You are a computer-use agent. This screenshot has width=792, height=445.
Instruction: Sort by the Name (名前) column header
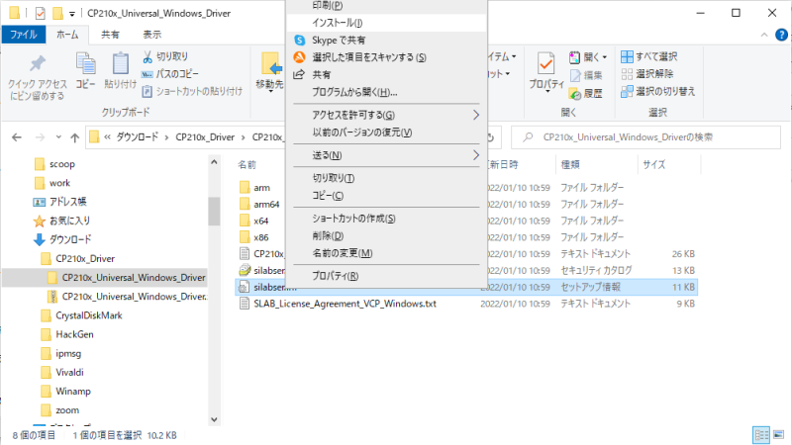(247, 164)
